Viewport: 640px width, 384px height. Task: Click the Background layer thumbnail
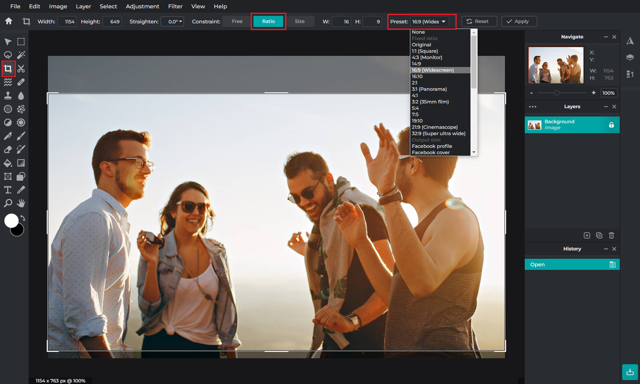(534, 124)
